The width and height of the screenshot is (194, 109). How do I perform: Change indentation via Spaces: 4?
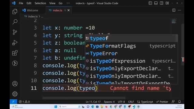click(109, 102)
